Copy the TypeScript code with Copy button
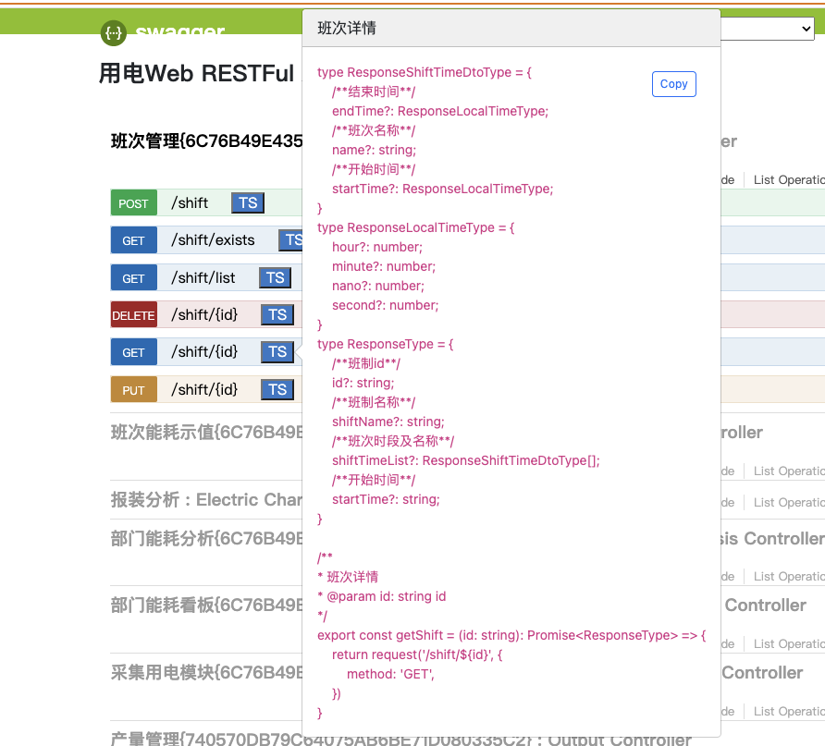 pos(673,84)
